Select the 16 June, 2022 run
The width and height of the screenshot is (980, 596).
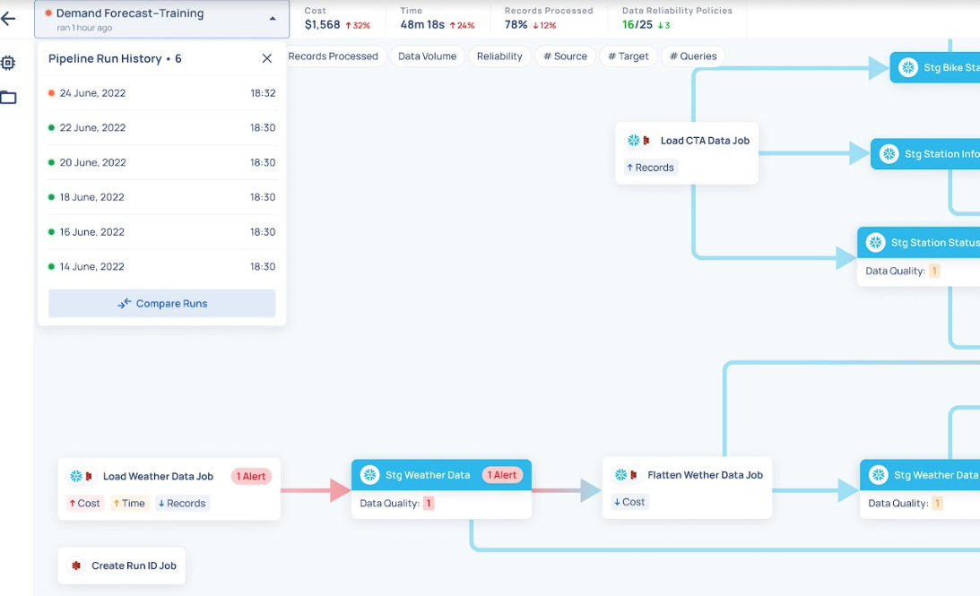point(162,232)
